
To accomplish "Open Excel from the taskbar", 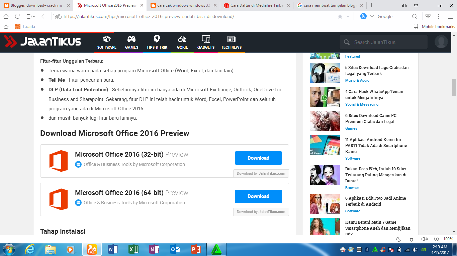I will coord(133,249).
